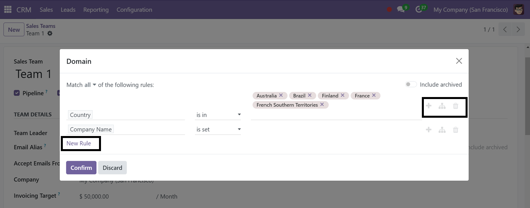
Task: Open the Reporting menu
Action: click(x=96, y=10)
